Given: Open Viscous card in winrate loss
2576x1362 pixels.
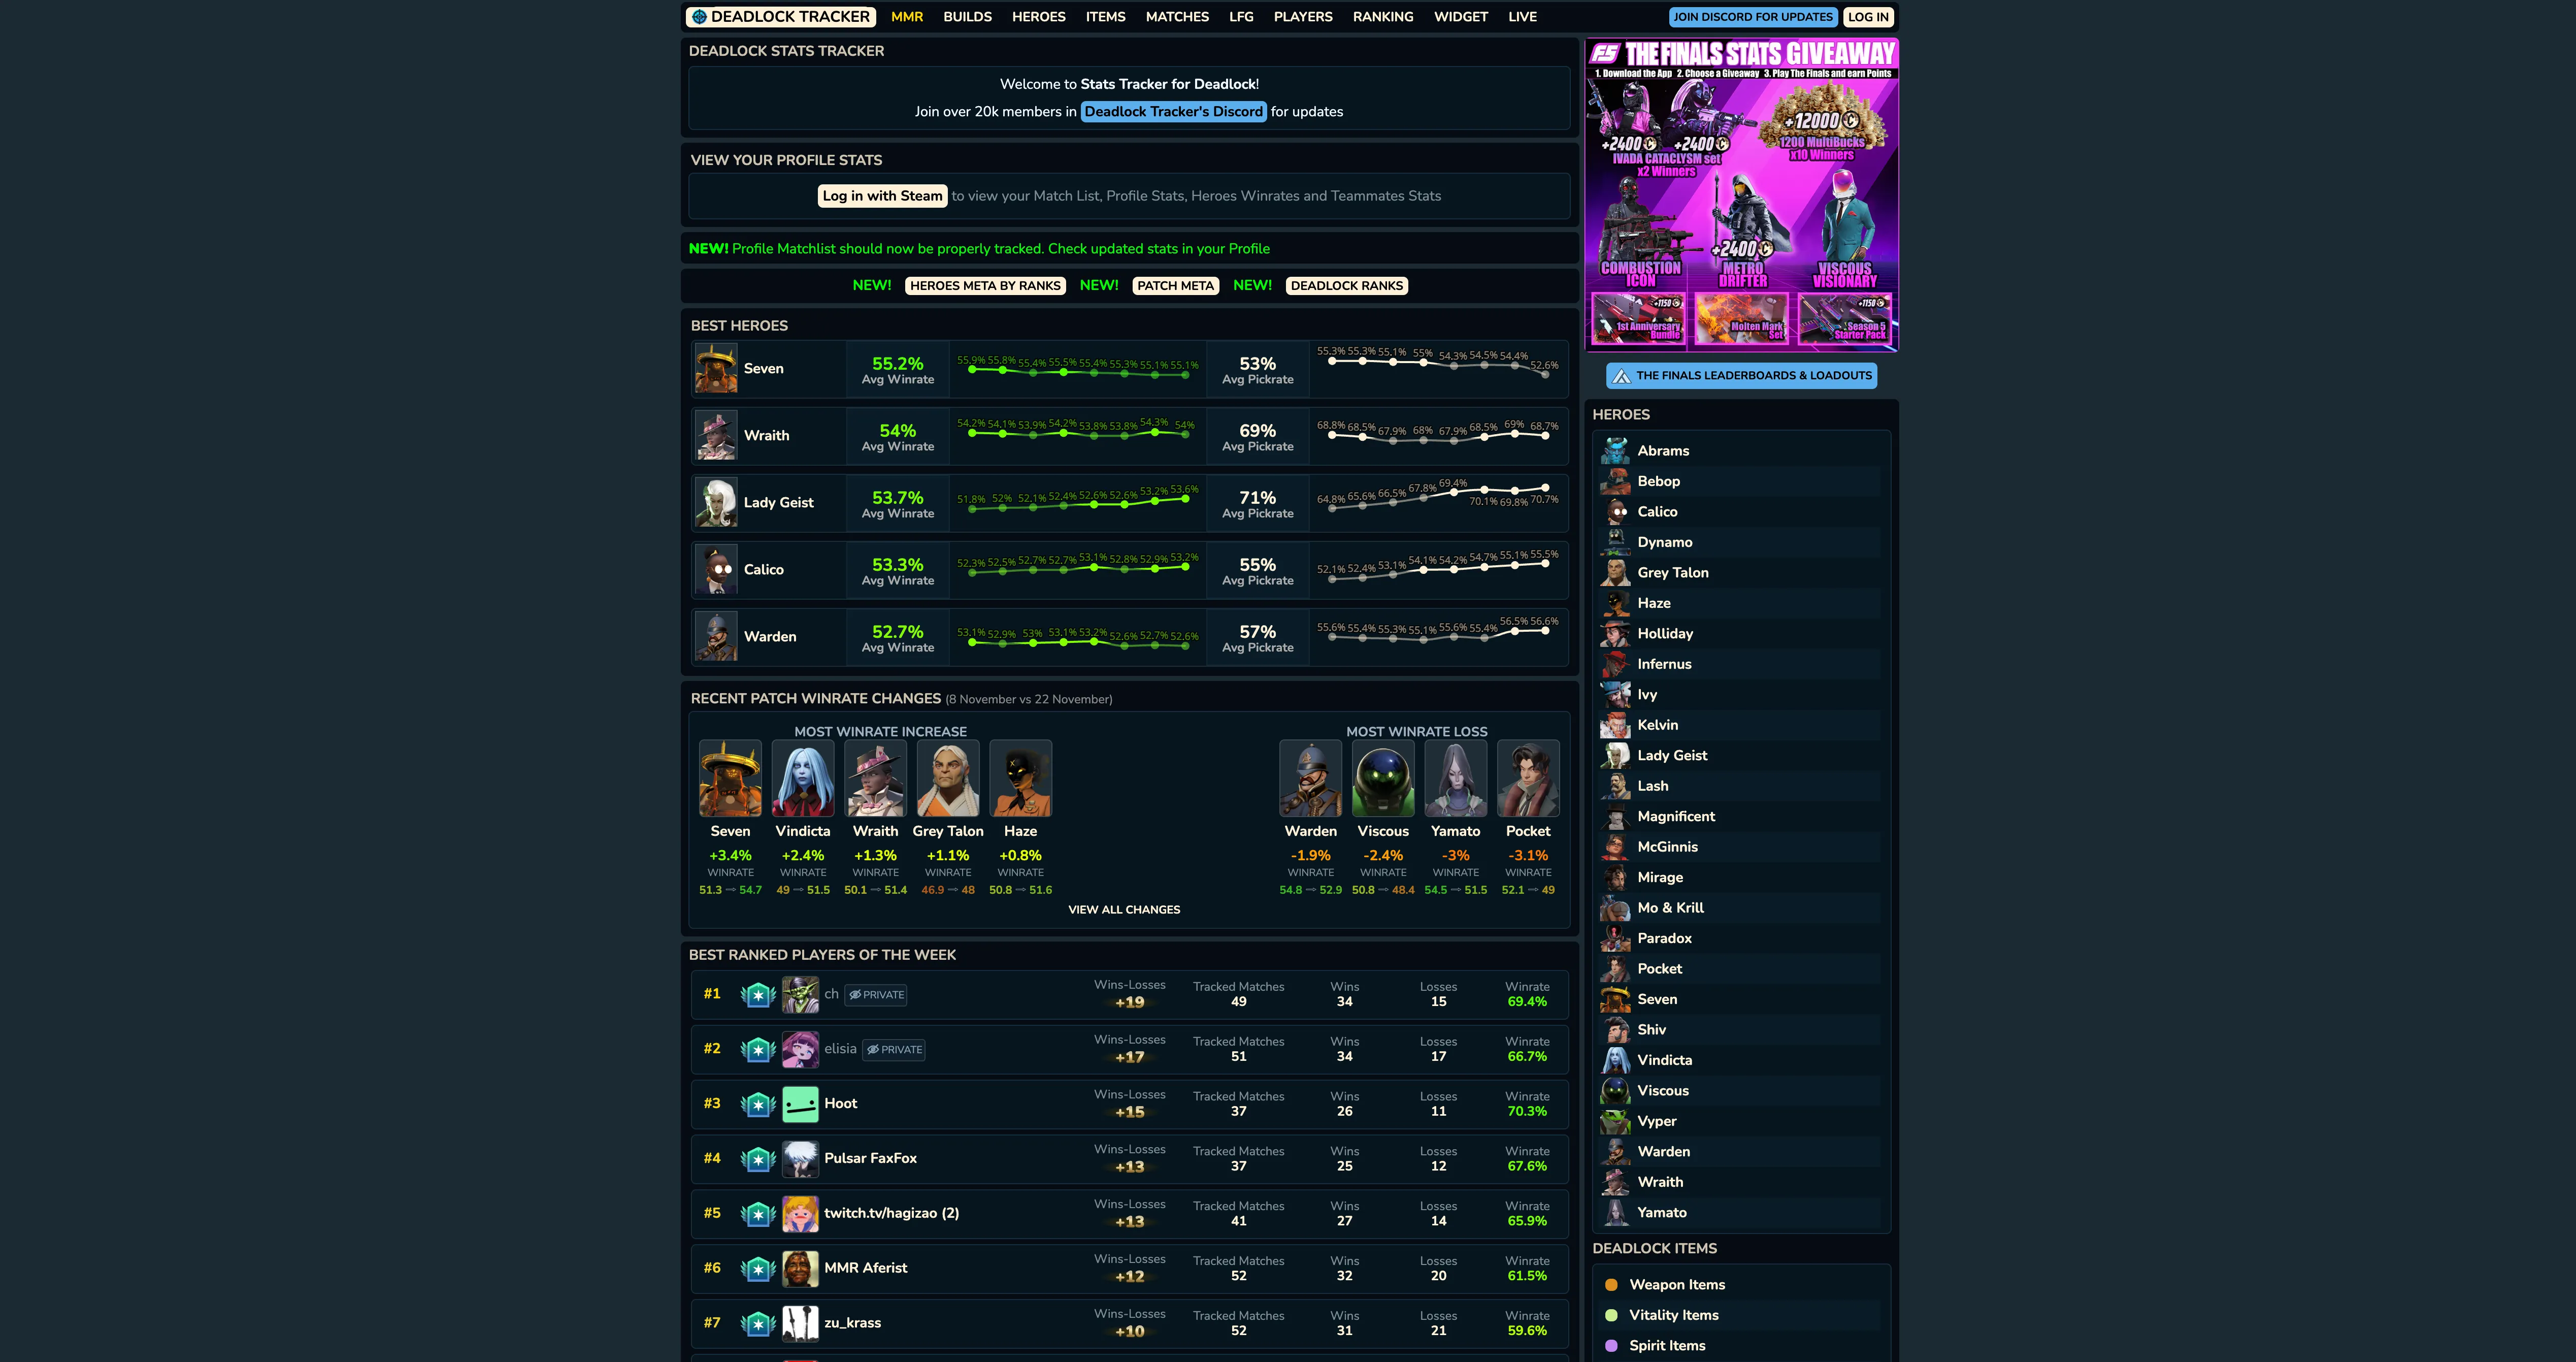Looking at the screenshot, I should (1383, 818).
